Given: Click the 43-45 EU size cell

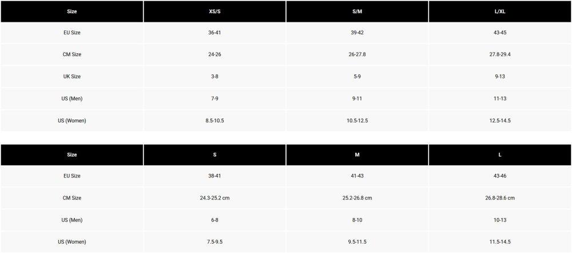Looking at the screenshot, I should click(499, 33).
